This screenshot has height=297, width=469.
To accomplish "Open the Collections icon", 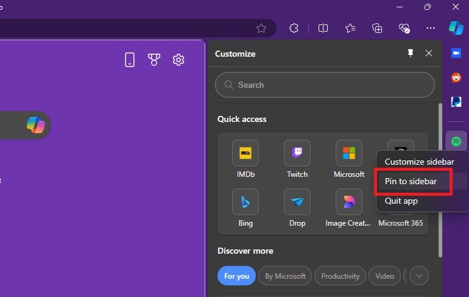I will (377, 28).
